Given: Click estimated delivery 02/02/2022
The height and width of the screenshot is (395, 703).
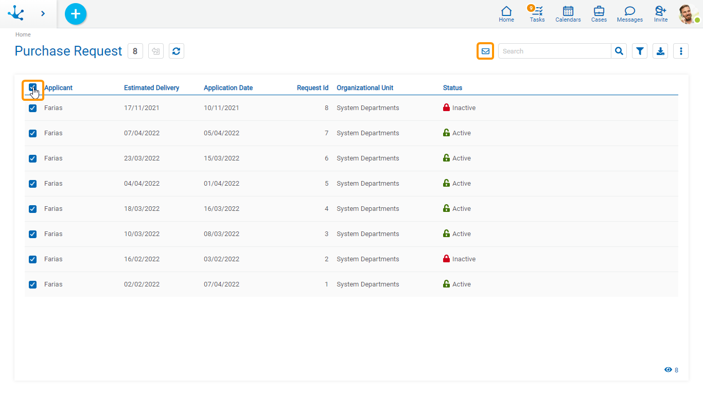Looking at the screenshot, I should point(142,284).
